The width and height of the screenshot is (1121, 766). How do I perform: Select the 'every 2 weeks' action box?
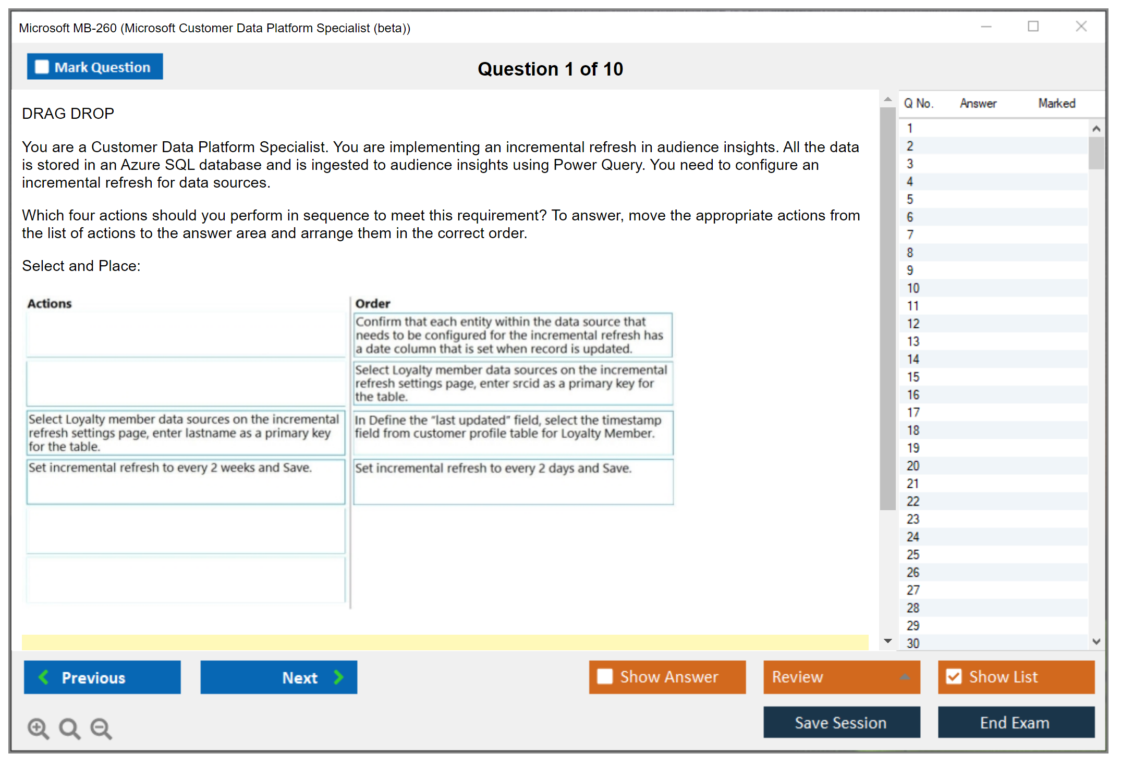coord(186,481)
